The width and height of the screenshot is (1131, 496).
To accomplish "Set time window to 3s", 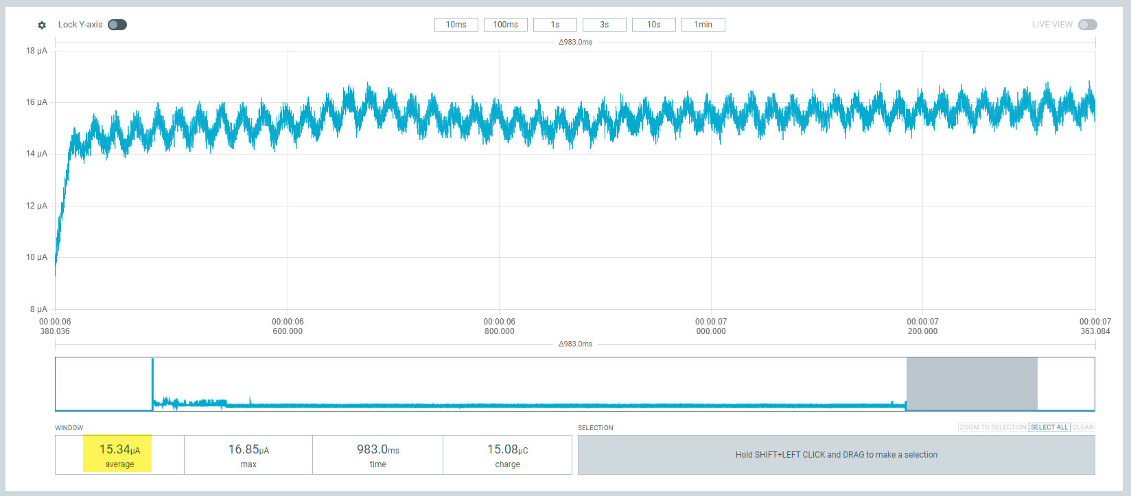I will [605, 25].
